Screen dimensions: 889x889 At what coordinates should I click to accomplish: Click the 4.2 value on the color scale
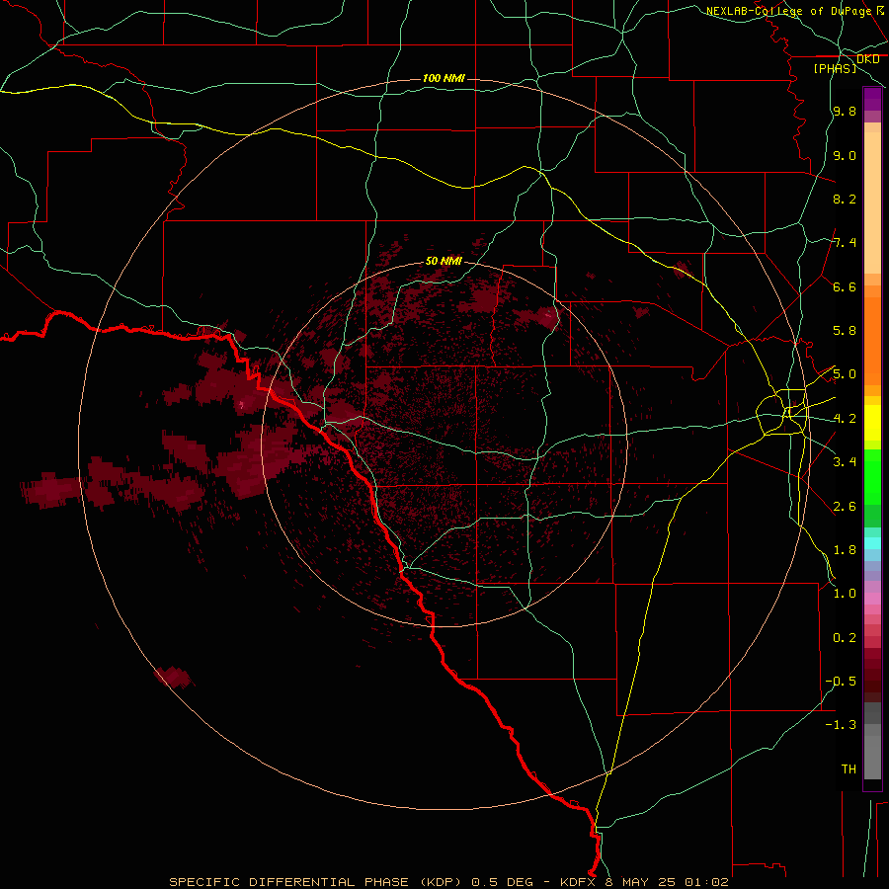click(x=845, y=419)
